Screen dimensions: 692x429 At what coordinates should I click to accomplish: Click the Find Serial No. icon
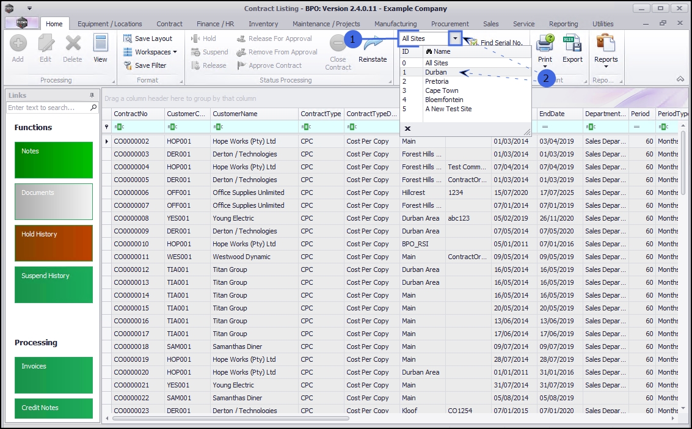473,43
